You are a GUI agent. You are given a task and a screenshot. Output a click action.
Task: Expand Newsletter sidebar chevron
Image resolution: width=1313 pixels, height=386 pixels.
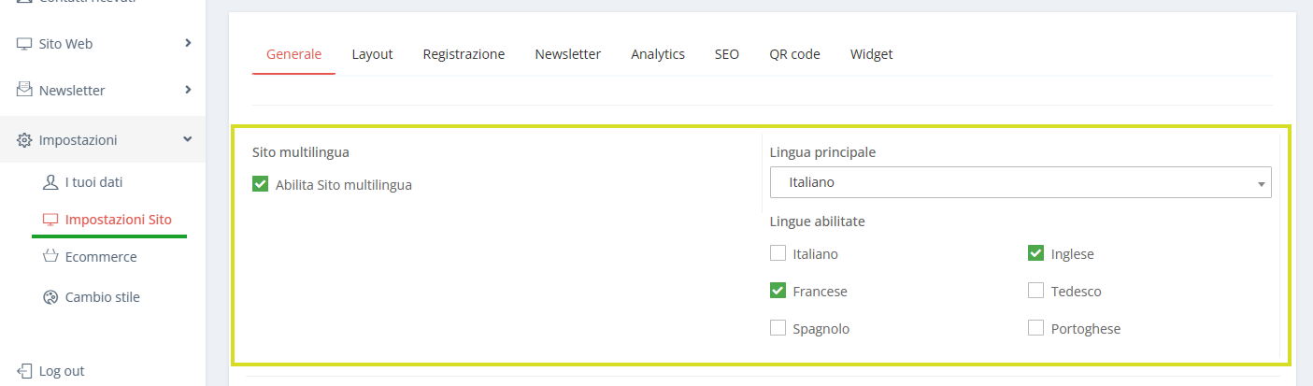188,89
